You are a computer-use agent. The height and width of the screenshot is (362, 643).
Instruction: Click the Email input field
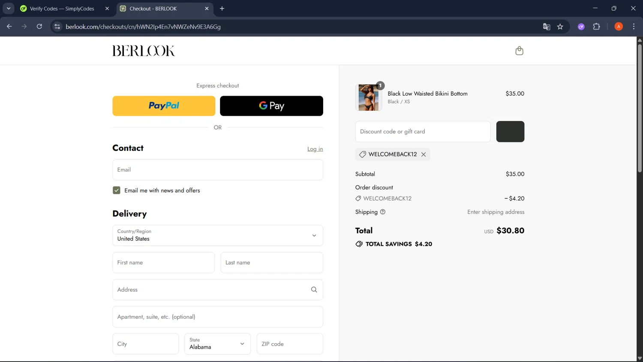click(x=218, y=170)
